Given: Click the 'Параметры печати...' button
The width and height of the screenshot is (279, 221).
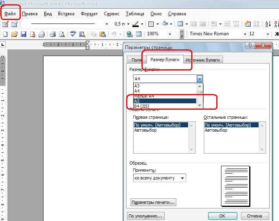Looking at the screenshot, I should (153, 203).
